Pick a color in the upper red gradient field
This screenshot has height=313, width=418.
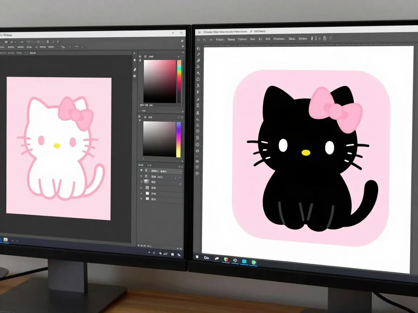(160, 81)
